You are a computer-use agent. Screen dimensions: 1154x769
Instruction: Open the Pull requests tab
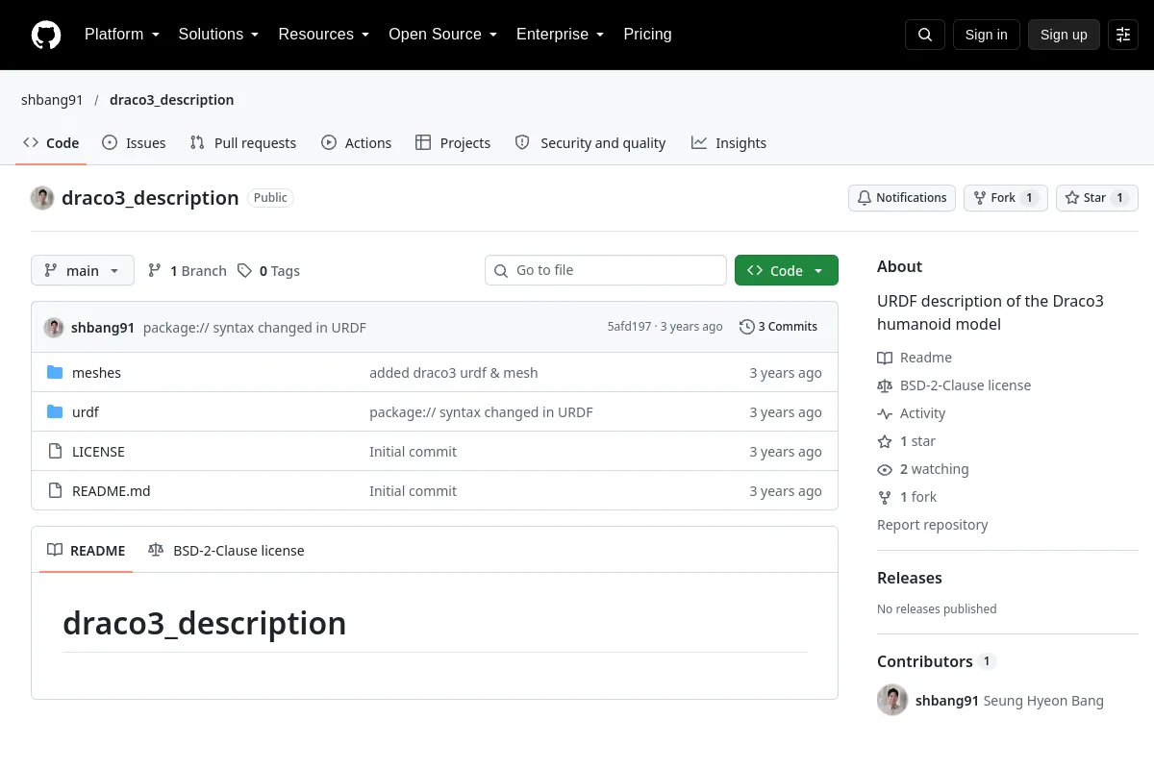tap(243, 143)
